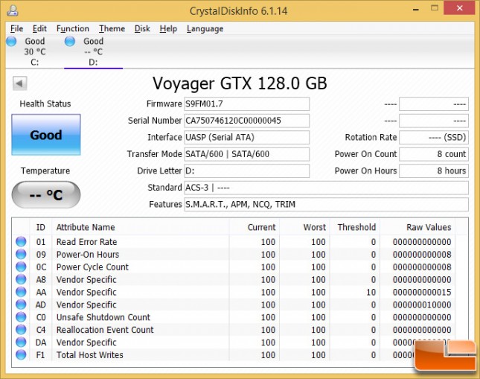
Task: Click the Power On Count field 8 count
Action: coord(434,154)
